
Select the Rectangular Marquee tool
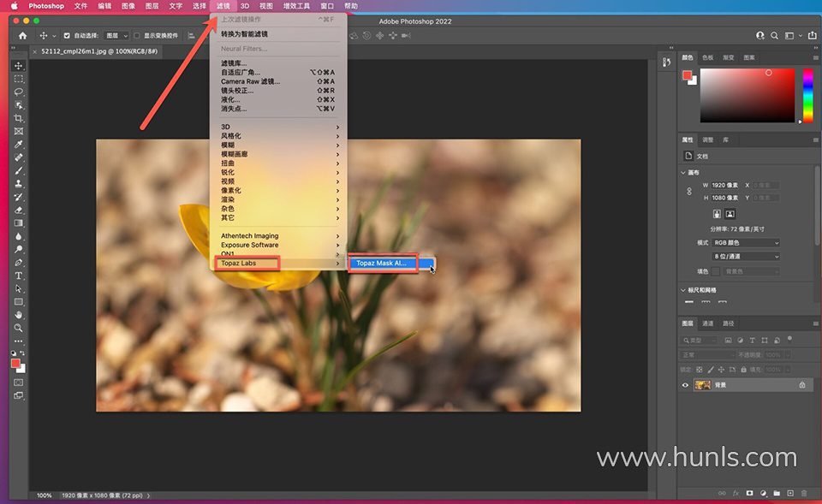coord(18,79)
